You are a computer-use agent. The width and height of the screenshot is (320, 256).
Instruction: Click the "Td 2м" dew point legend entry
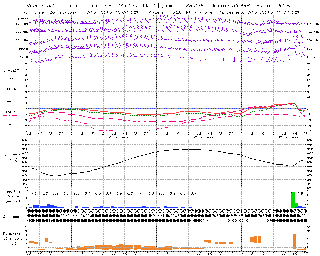tap(11, 89)
